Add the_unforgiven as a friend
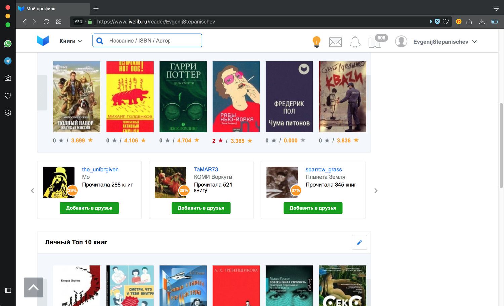504x306 pixels. [x=89, y=208]
